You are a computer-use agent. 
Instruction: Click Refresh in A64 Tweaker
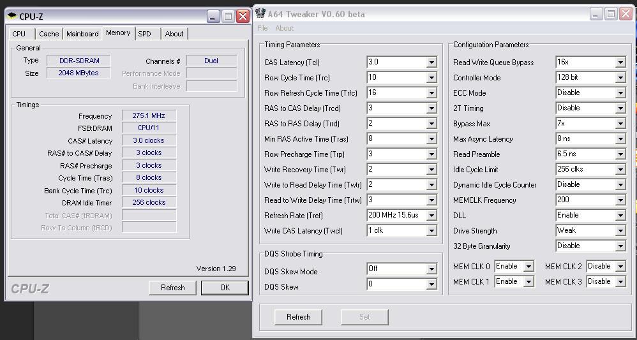(x=298, y=317)
